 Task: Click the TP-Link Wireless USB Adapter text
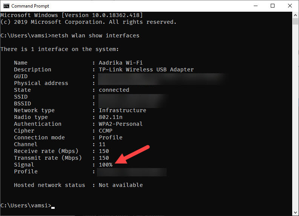click(146, 69)
